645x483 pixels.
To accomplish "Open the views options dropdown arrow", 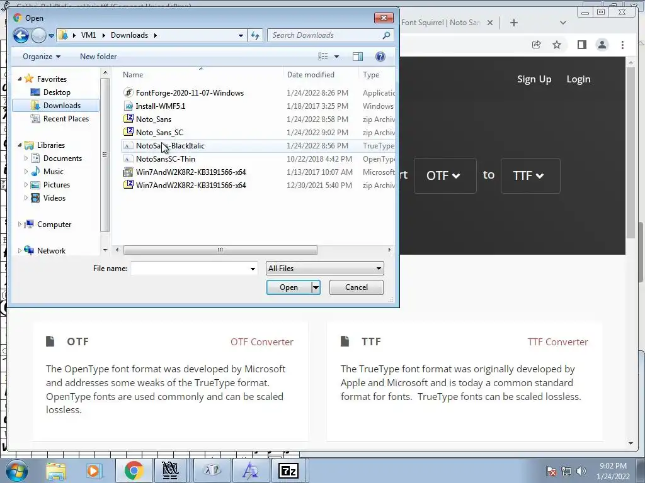I will [336, 57].
